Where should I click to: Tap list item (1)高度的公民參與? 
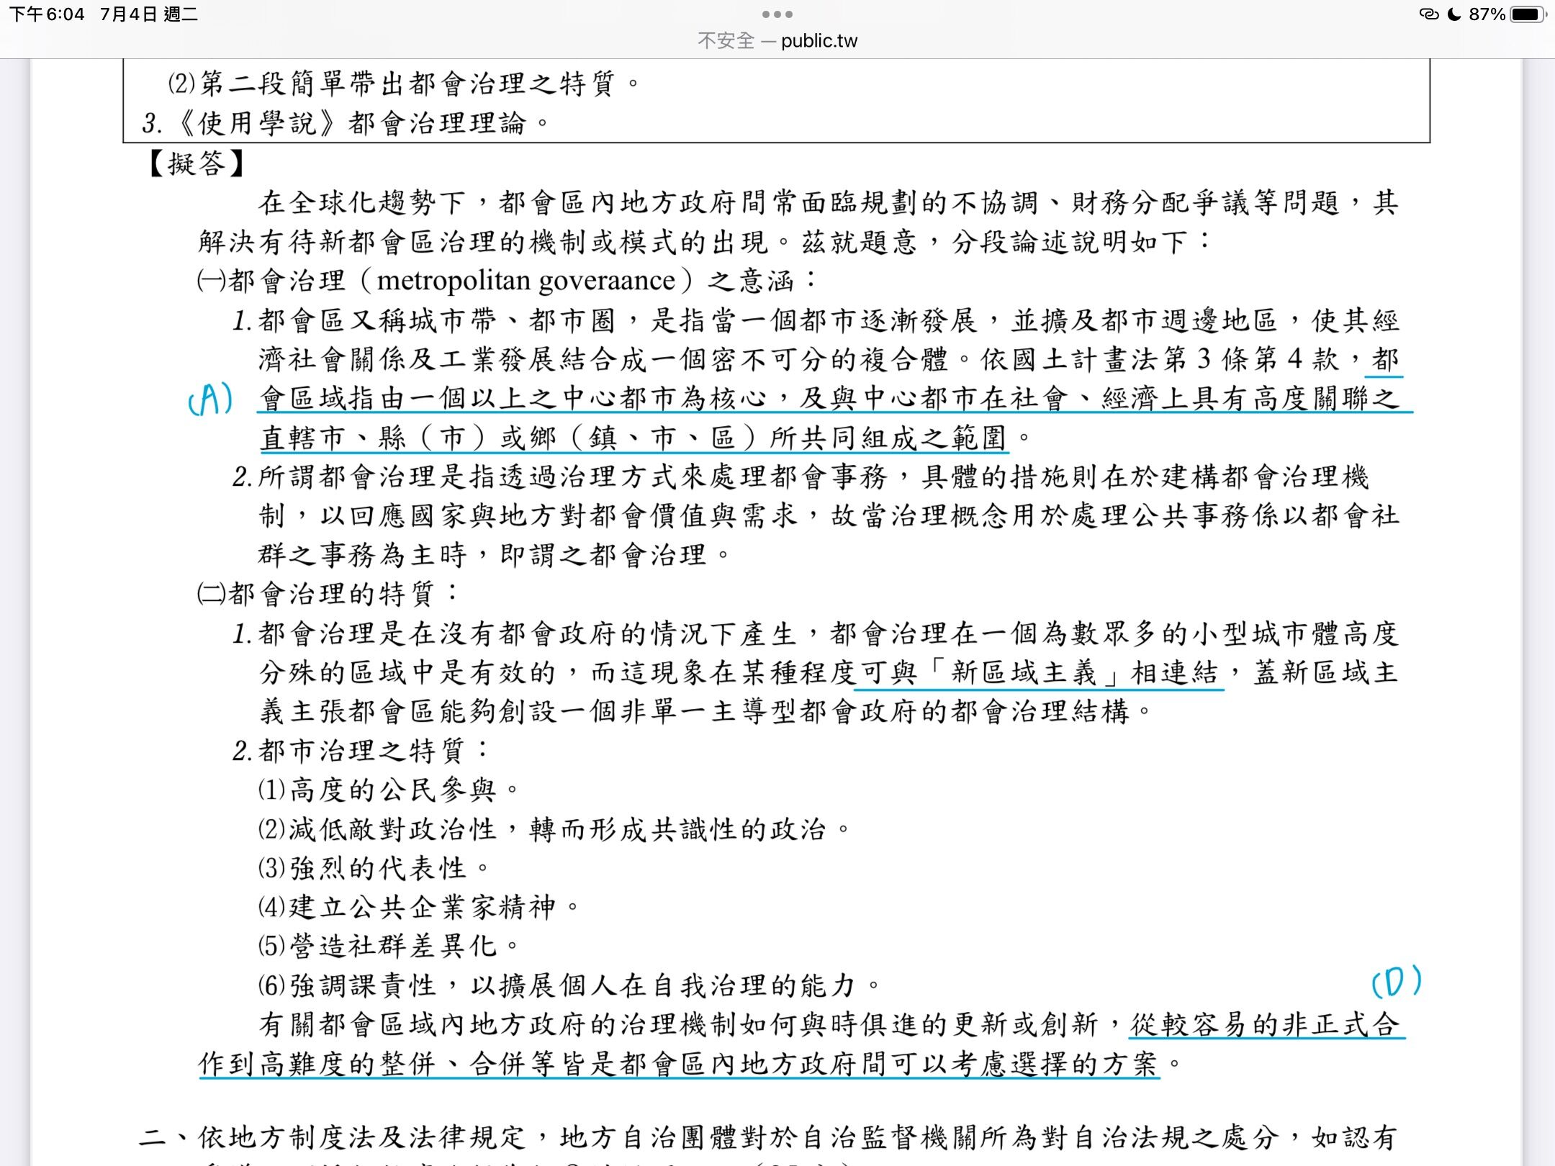point(387,790)
